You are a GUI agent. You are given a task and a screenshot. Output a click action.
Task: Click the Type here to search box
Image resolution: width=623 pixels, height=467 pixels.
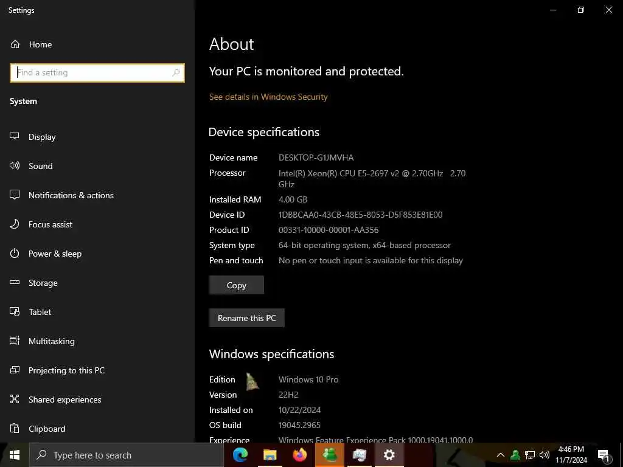coord(127,455)
